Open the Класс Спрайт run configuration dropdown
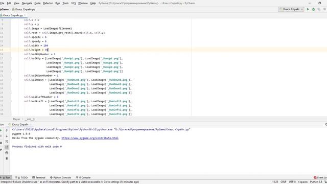 (291, 9)
